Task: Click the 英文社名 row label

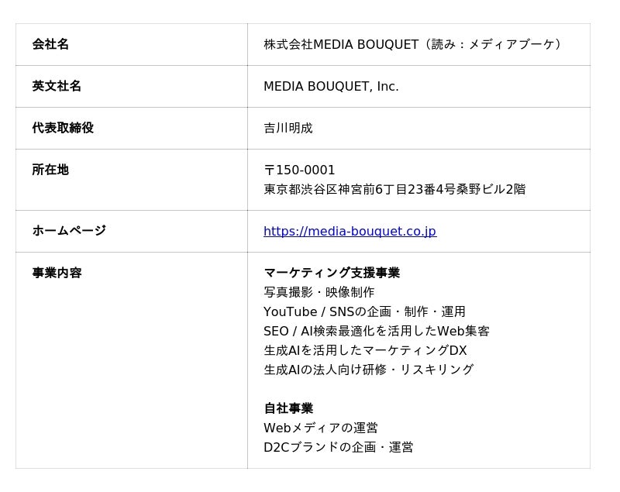Action: (x=57, y=86)
